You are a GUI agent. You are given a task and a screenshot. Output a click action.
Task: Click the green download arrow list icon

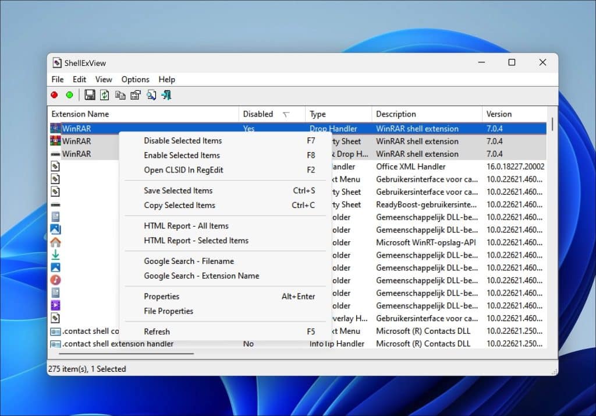click(x=55, y=255)
